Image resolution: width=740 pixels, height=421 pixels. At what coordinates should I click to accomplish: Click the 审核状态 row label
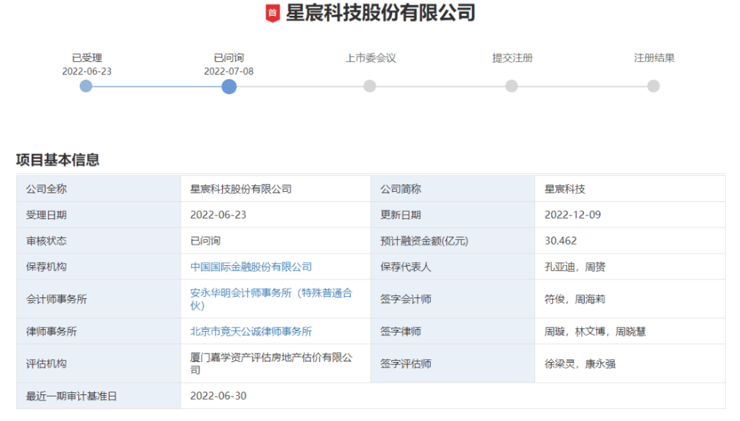coord(46,241)
